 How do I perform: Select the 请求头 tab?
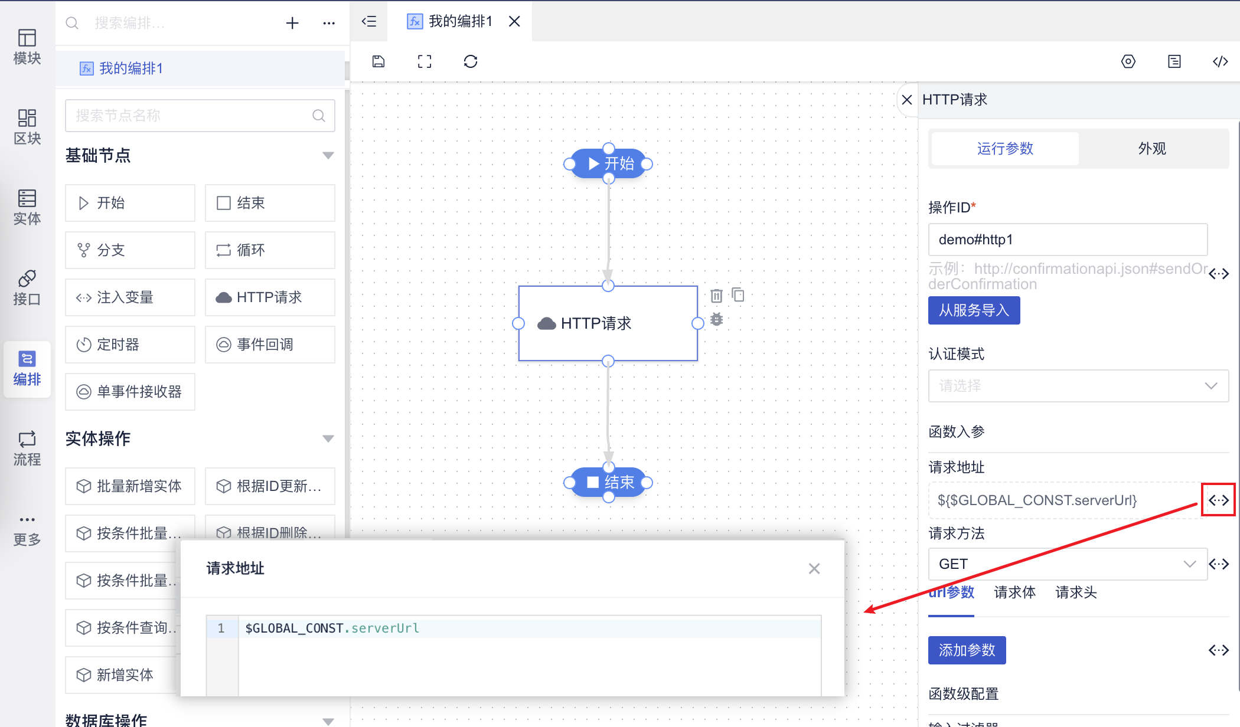pos(1076,592)
